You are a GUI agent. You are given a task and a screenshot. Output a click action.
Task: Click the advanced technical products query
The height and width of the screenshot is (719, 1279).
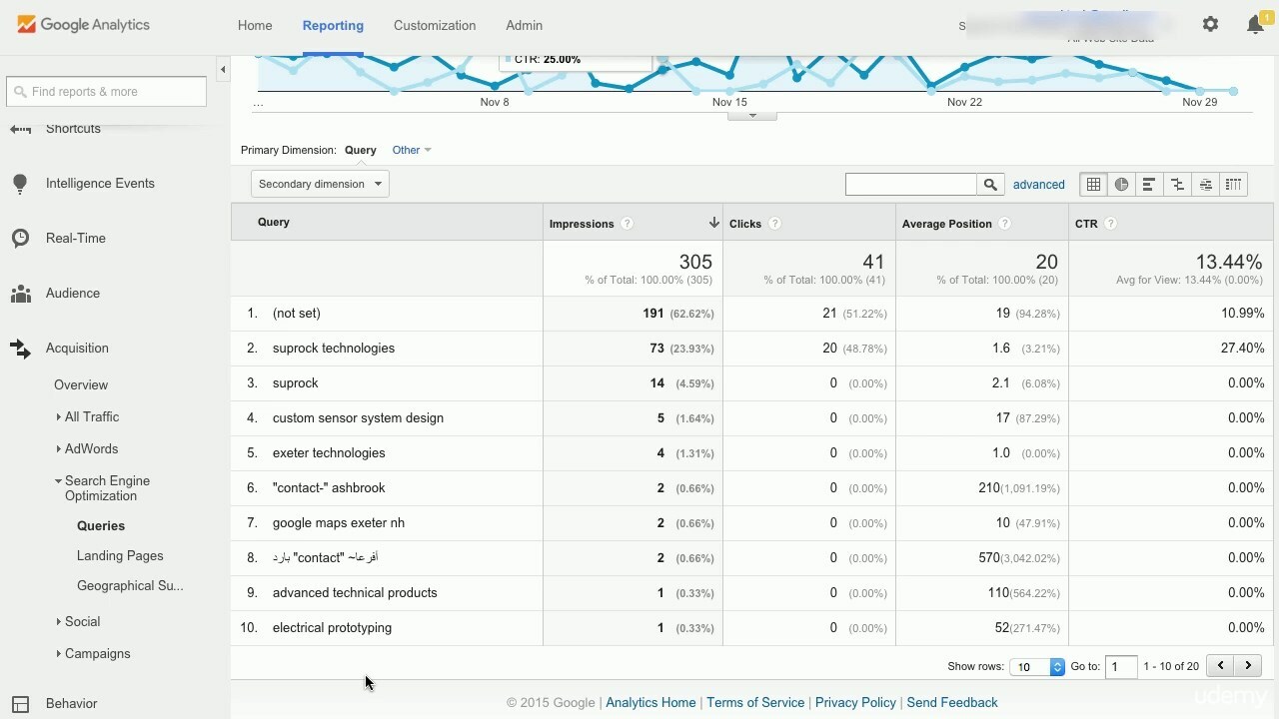pos(355,593)
